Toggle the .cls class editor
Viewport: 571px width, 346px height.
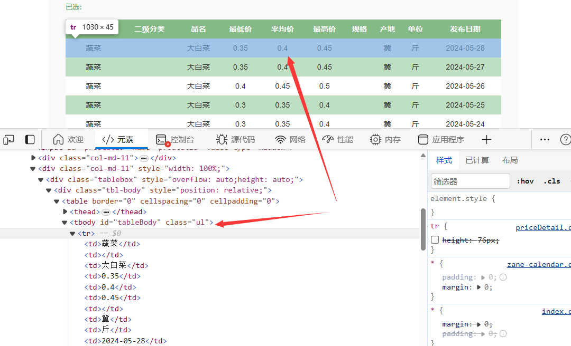[x=553, y=181]
